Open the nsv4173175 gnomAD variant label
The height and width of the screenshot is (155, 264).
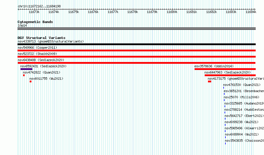[236, 79]
